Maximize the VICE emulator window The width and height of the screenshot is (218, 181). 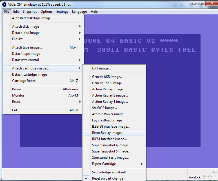click(x=201, y=3)
